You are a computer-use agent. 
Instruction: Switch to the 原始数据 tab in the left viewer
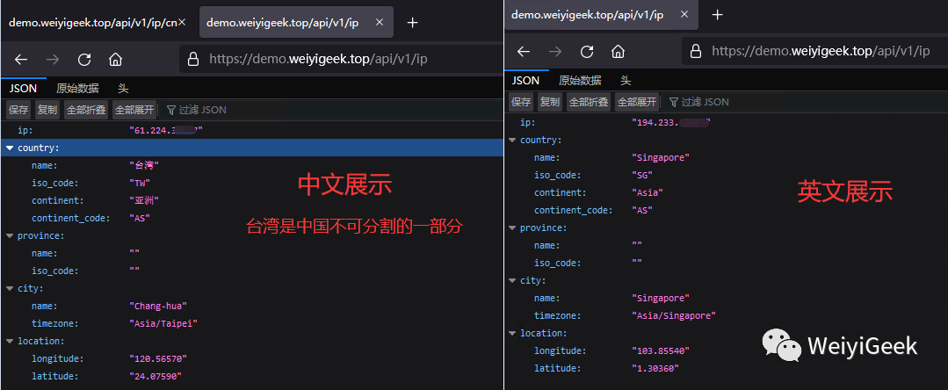pos(77,88)
